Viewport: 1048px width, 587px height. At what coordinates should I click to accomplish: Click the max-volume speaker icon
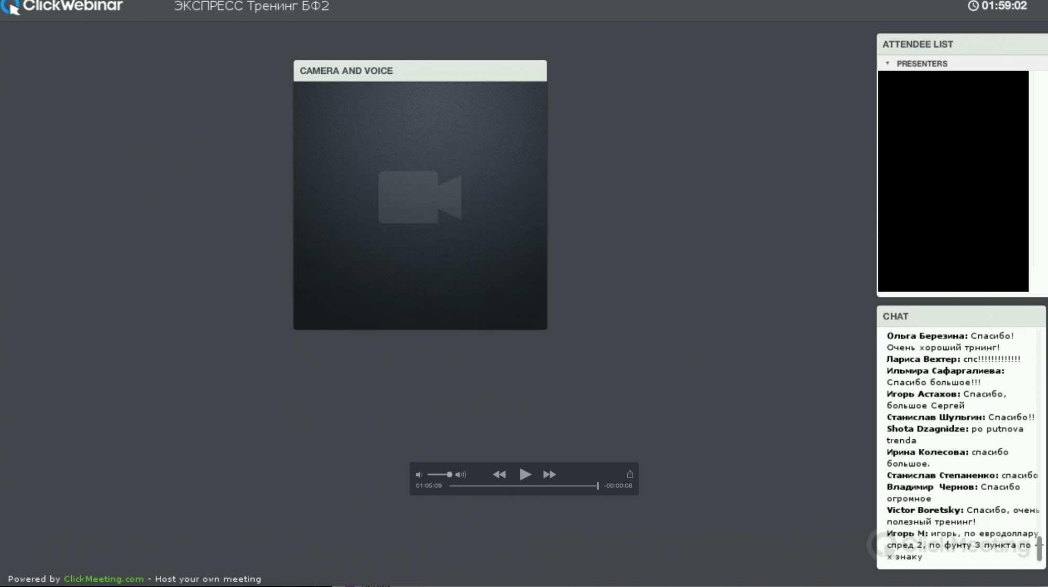(461, 475)
